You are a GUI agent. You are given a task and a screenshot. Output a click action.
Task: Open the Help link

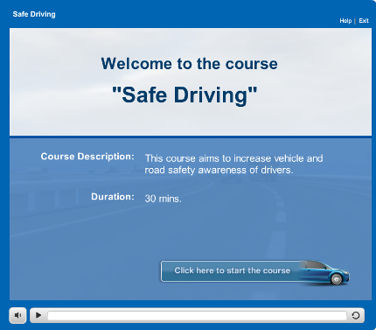345,21
